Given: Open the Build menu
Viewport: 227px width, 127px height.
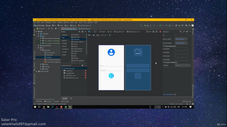Looking at the screenshot, I should pos(72,23).
